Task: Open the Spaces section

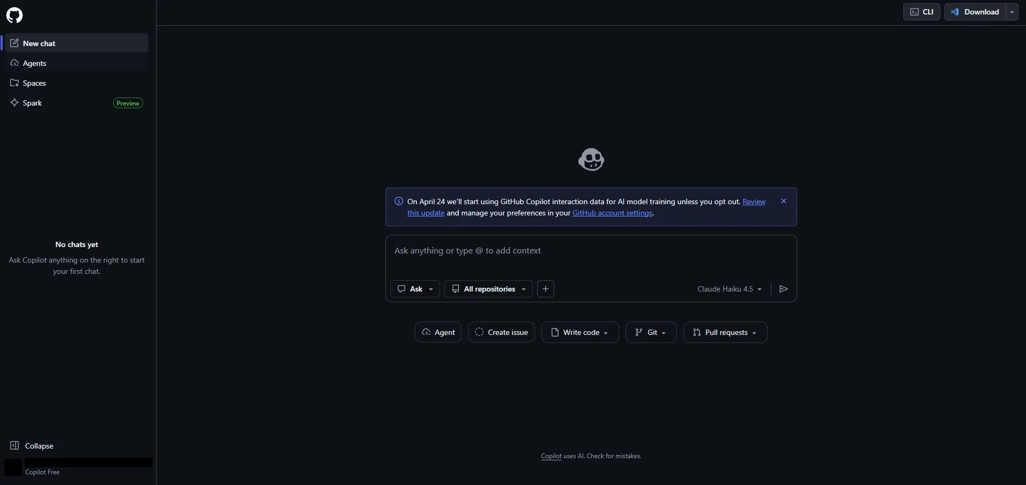Action: [x=77, y=83]
